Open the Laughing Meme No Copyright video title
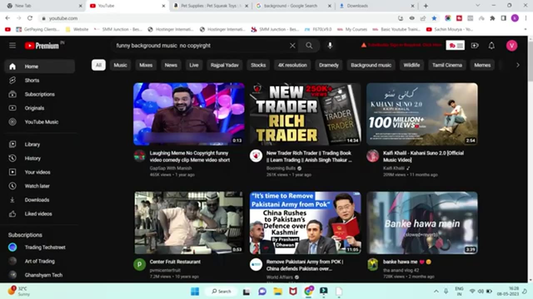 (189, 157)
